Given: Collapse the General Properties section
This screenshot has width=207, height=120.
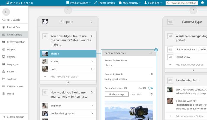Looking at the screenshot, I should point(151,53).
